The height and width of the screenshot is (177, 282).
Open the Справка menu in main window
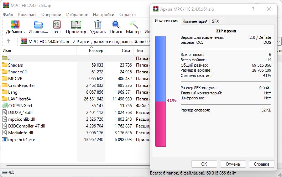pyautogui.click(x=127, y=14)
